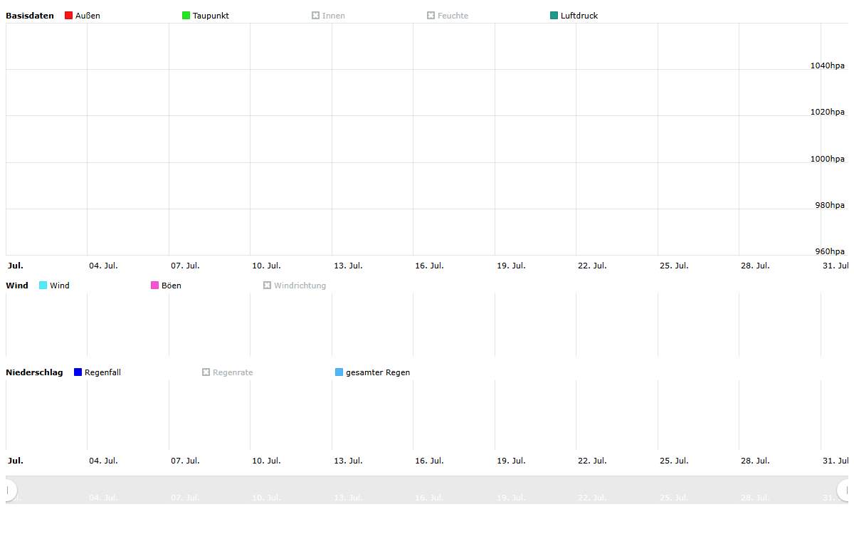This screenshot has width=854, height=534.
Task: Toggle the green Taupunkt legend marker
Action: pyautogui.click(x=186, y=16)
